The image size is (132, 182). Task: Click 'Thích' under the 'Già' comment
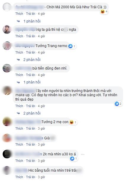pos(19,144)
